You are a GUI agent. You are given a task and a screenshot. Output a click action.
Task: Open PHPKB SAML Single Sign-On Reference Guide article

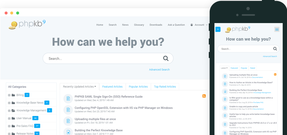(x=109, y=96)
